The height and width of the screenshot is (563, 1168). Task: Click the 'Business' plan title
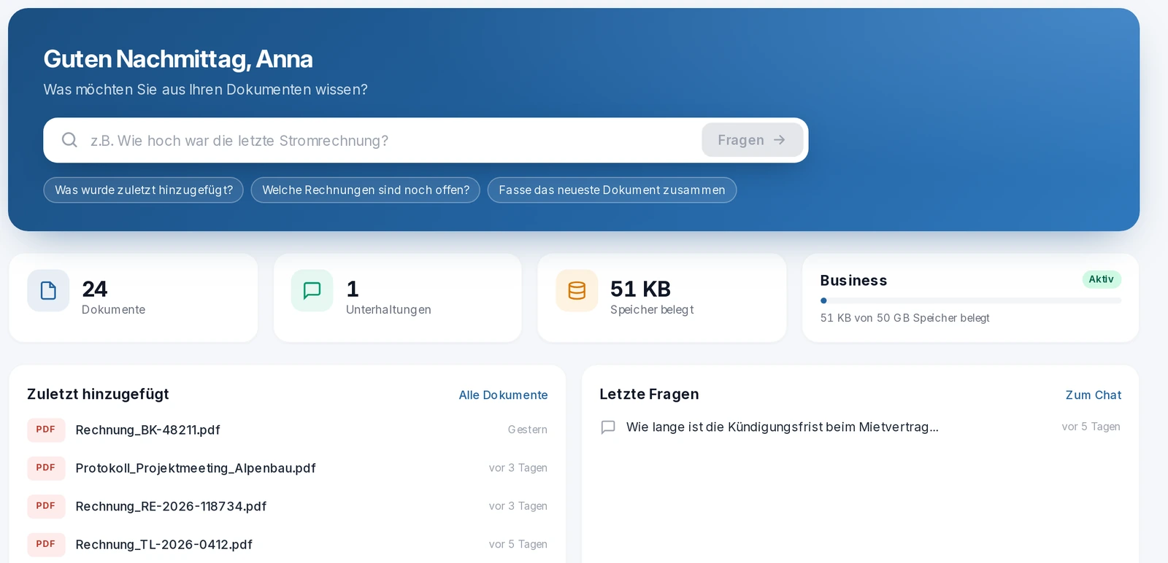click(x=853, y=280)
